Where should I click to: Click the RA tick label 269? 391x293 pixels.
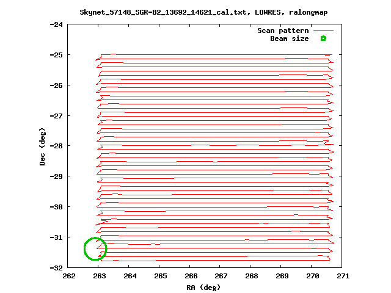[x=282, y=276]
